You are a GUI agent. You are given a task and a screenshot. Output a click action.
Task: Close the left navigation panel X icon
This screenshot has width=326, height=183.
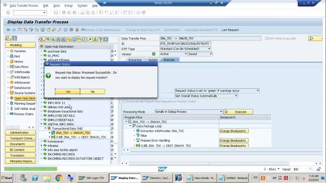click(x=15, y=38)
